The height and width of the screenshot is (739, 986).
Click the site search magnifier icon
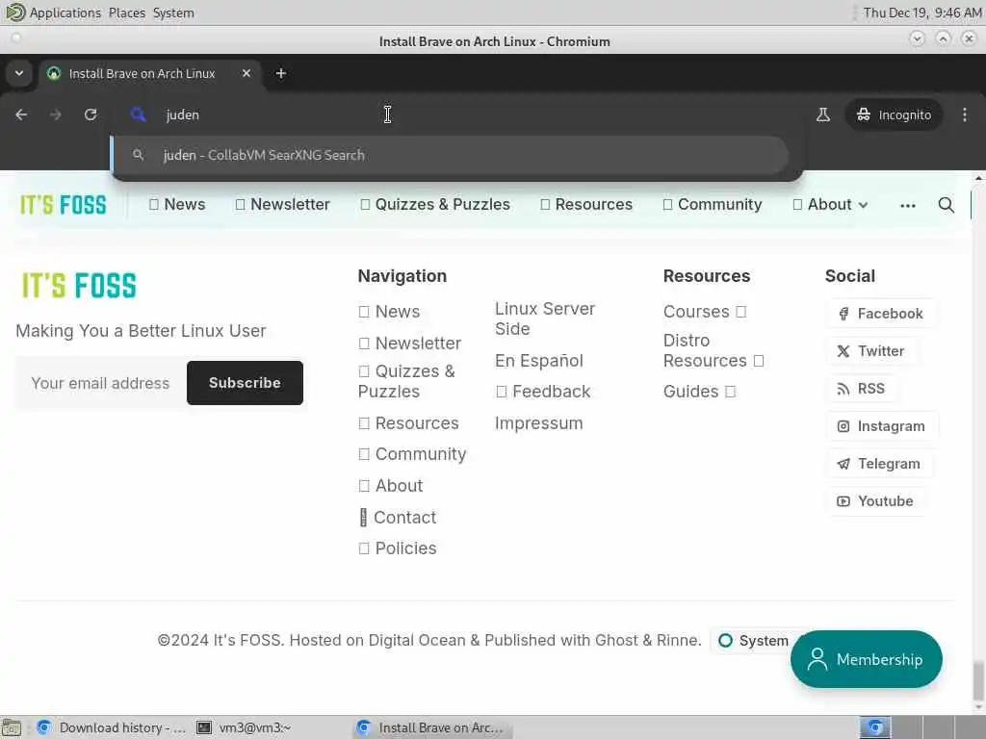point(946,205)
